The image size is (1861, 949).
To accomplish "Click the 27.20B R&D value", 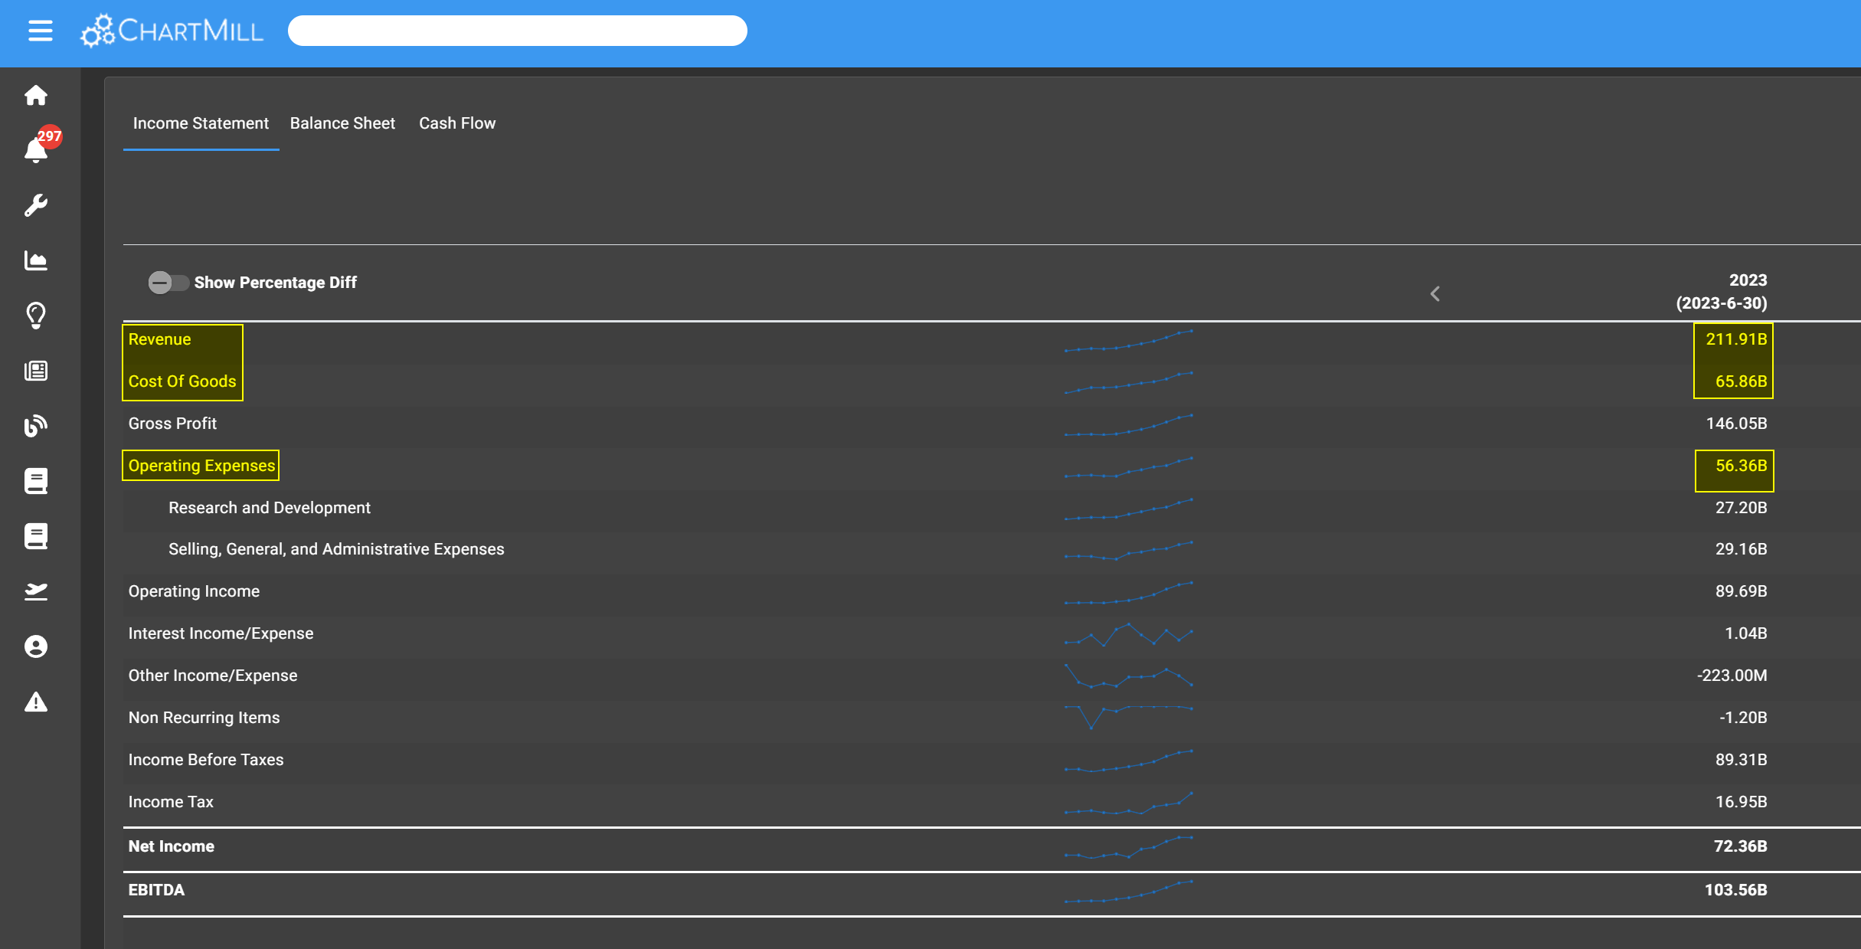I will pos(1741,508).
